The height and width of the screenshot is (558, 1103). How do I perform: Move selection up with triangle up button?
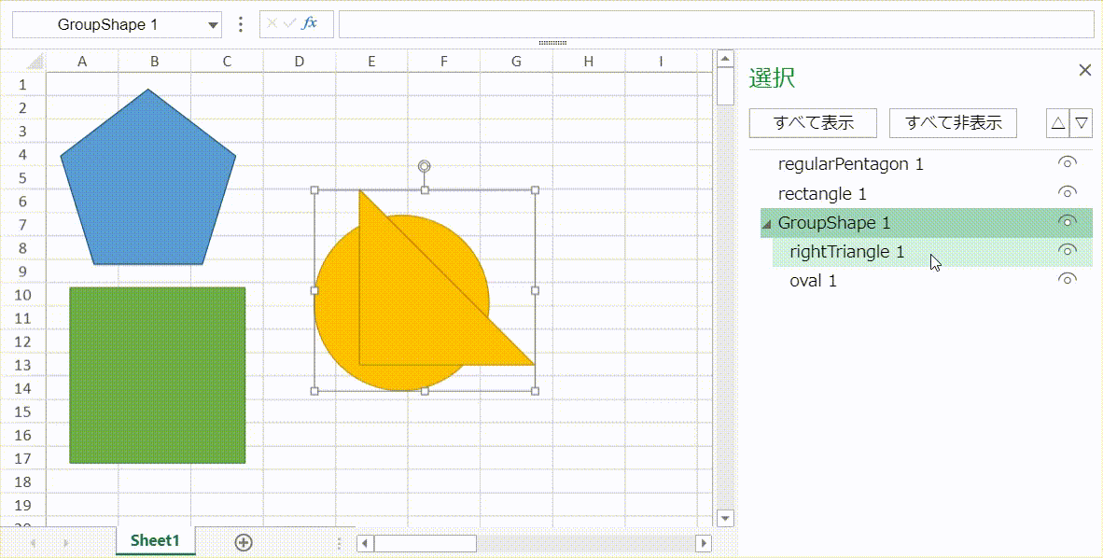click(1057, 123)
